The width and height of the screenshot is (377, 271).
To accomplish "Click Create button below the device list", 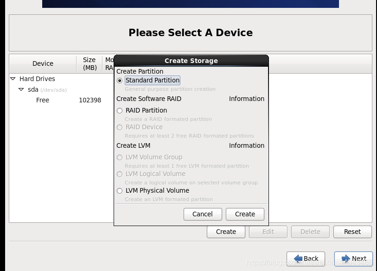I will [x=226, y=232].
